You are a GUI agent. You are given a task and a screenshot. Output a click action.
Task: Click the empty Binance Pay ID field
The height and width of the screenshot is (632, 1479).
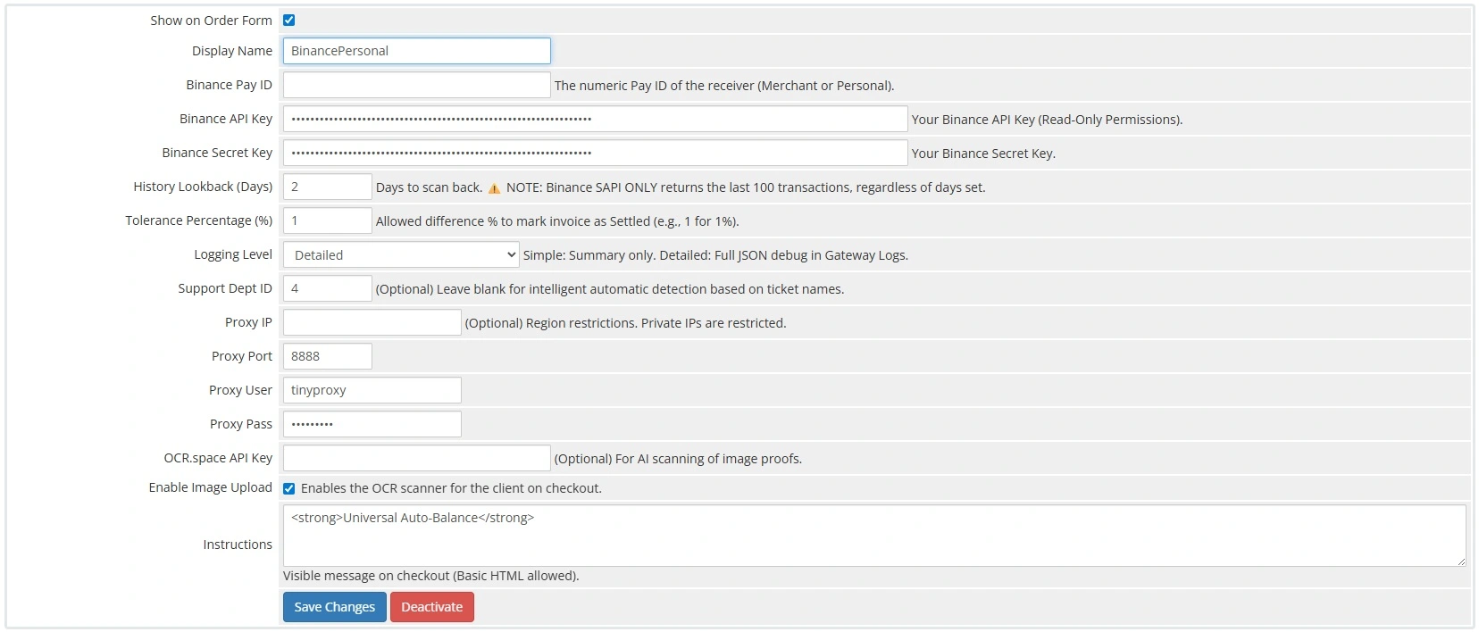tap(415, 85)
